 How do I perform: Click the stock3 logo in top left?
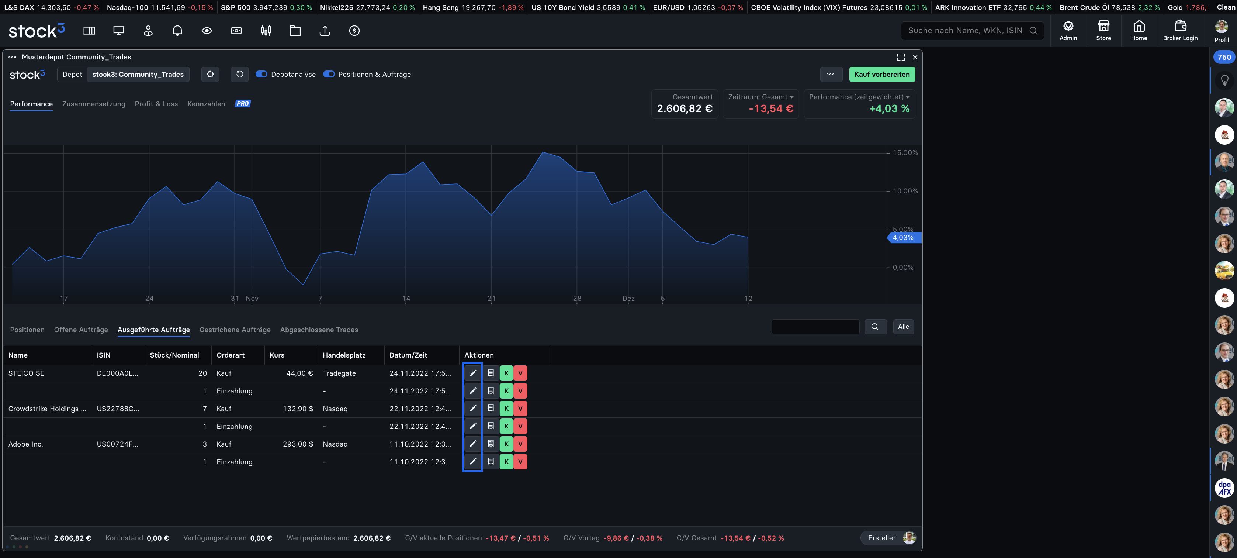point(37,31)
